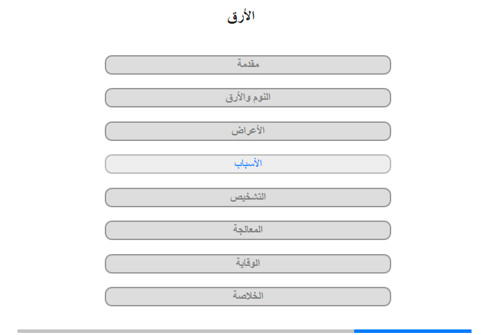Go to the الأعراض symptoms section

(248, 131)
